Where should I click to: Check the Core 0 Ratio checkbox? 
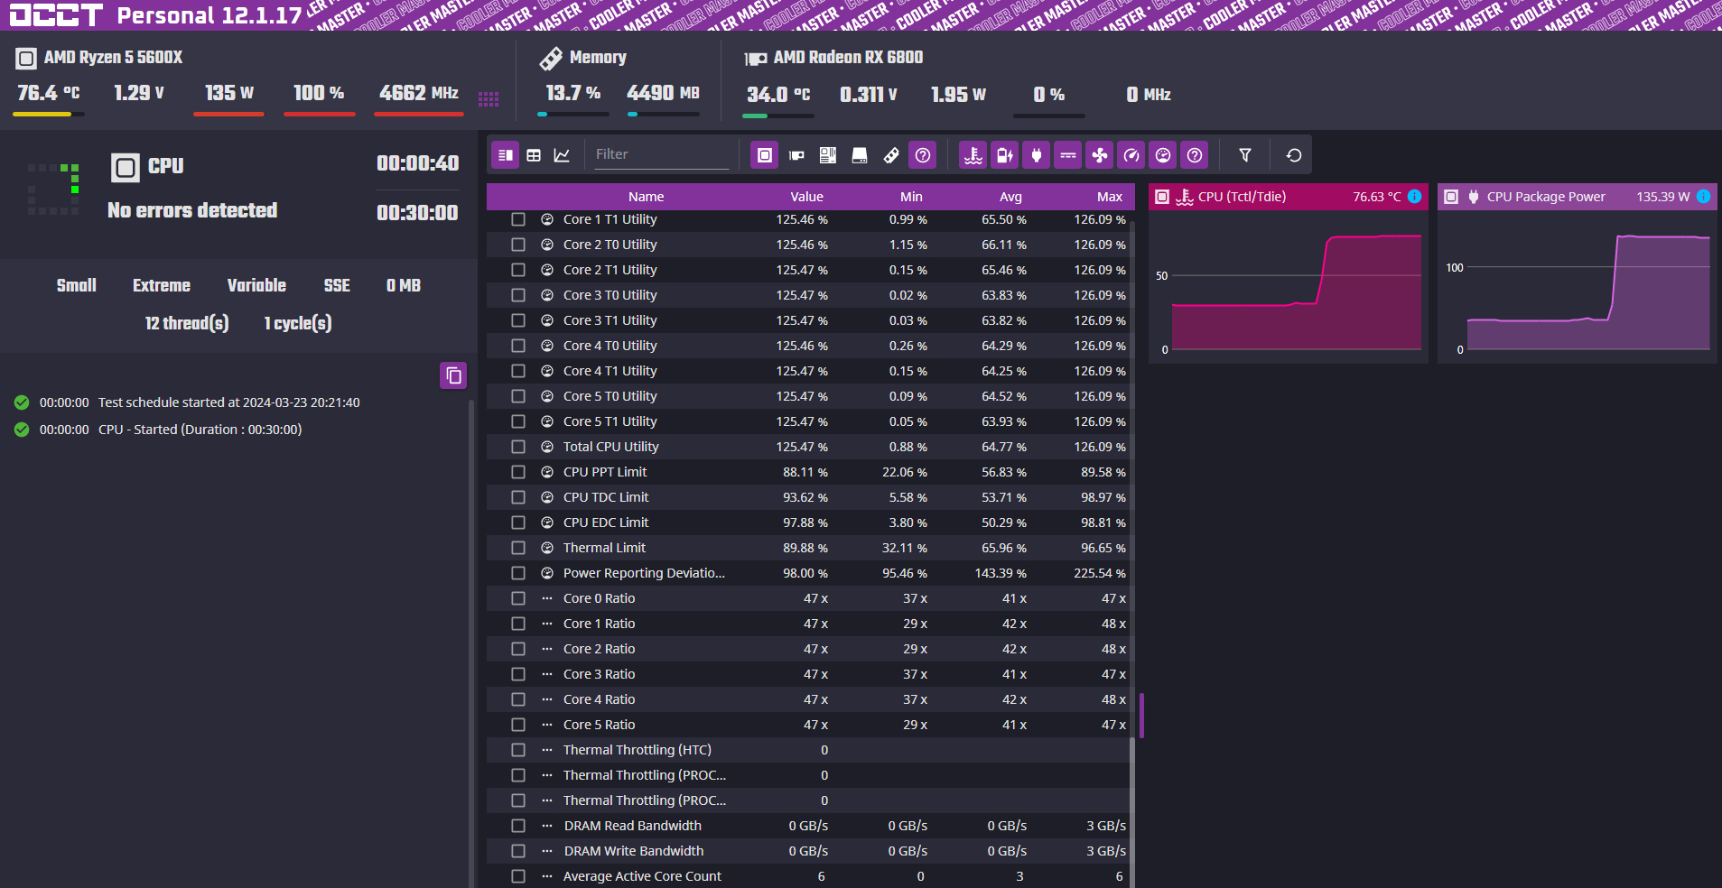point(518,598)
